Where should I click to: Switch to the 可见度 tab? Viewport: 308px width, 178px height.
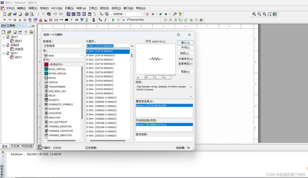(14, 146)
